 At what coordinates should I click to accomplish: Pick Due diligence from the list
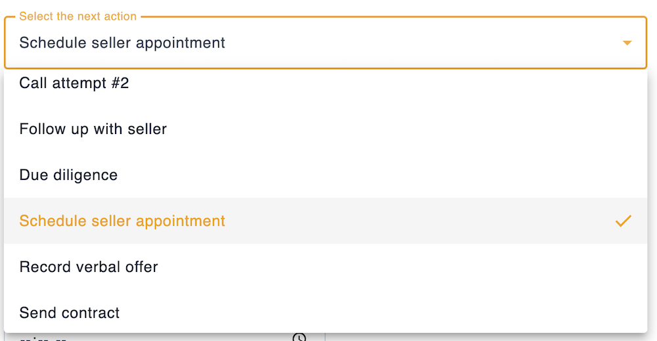pyautogui.click(x=68, y=175)
